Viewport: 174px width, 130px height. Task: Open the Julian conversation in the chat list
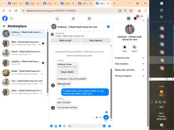click(x=23, y=92)
